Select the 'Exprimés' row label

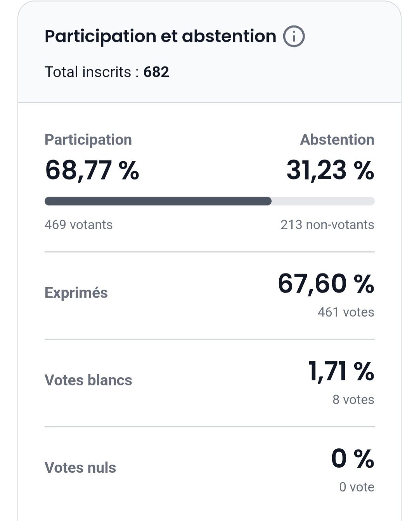(x=76, y=293)
